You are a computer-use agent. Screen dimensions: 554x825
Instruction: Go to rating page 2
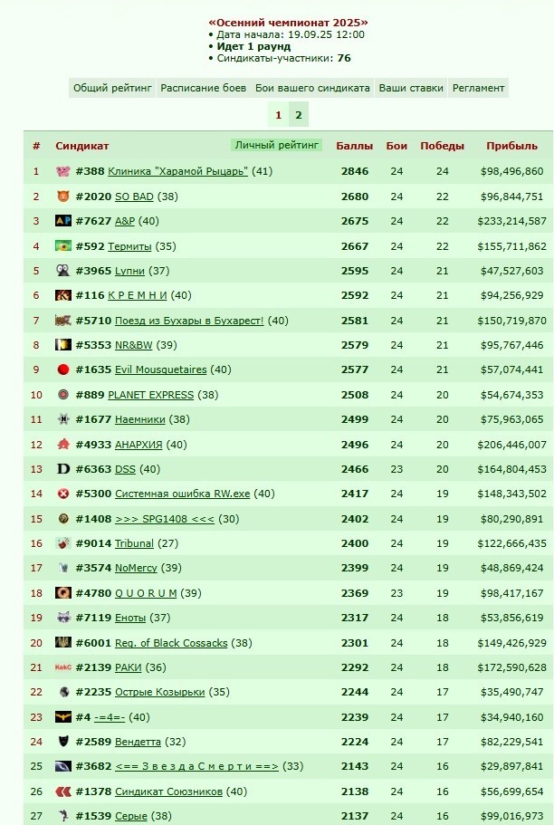click(x=299, y=115)
